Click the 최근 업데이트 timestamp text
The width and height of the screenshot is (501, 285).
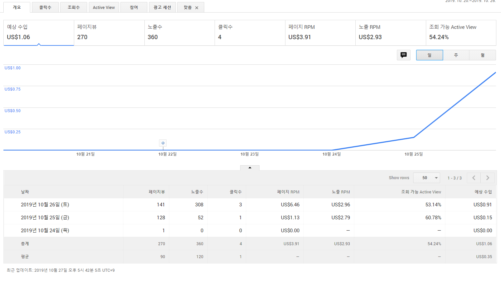coord(61,270)
